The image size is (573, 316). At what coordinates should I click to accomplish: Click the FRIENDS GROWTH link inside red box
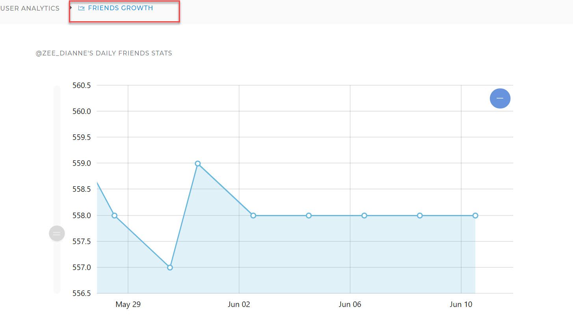121,7
